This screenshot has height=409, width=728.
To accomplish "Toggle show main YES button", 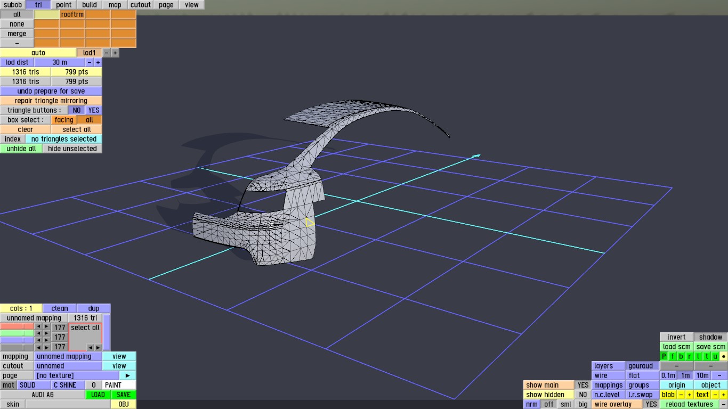I will point(583,385).
